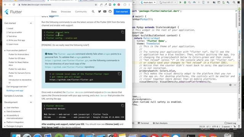Open the Write your first app link
The width and height of the screenshot is (244, 137).
pyautogui.click(x=16, y=40)
